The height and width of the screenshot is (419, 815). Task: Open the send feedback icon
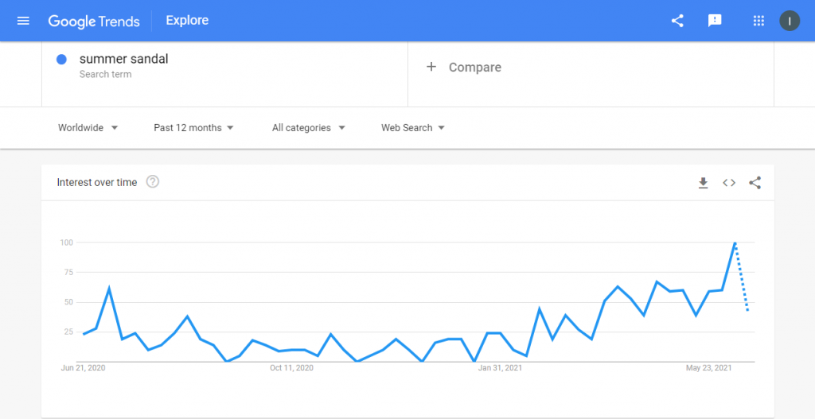716,21
